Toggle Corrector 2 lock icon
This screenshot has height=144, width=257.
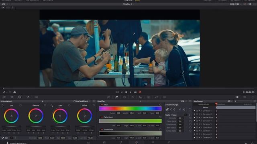(x=197, y=114)
